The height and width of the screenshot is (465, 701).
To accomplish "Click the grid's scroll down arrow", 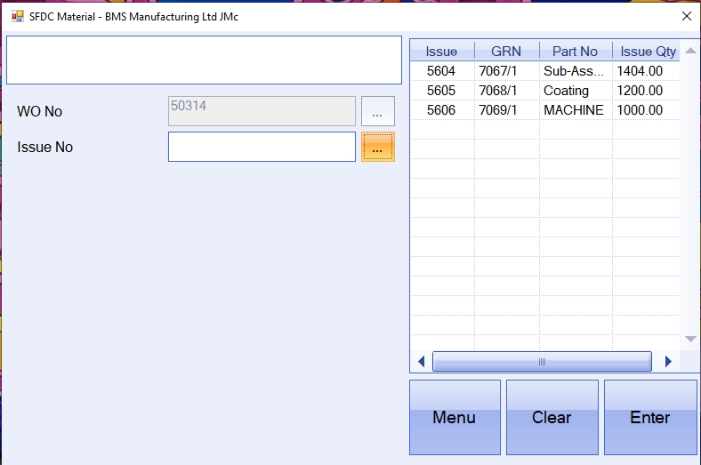I will point(690,339).
